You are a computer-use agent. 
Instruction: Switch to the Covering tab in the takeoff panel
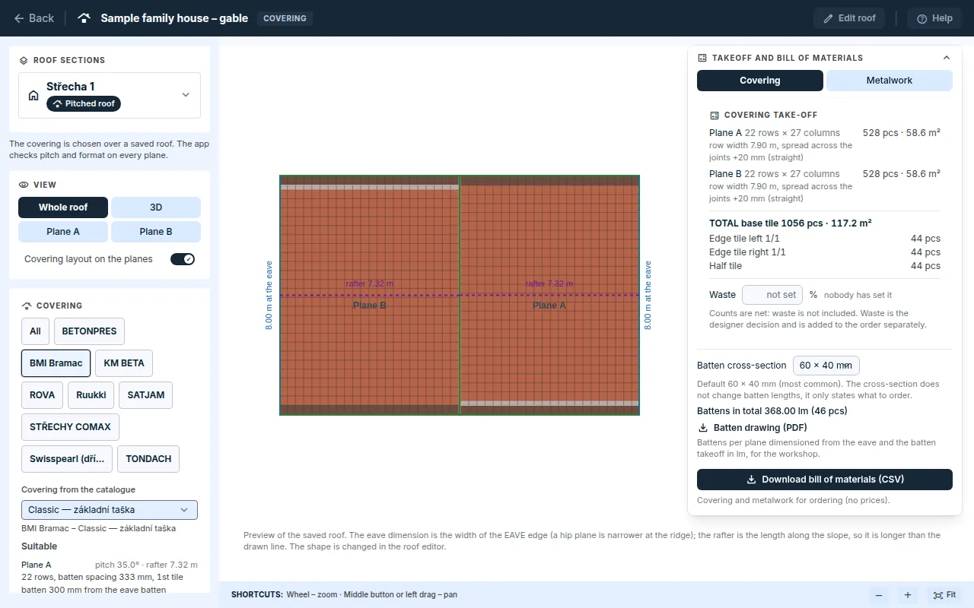tap(760, 81)
